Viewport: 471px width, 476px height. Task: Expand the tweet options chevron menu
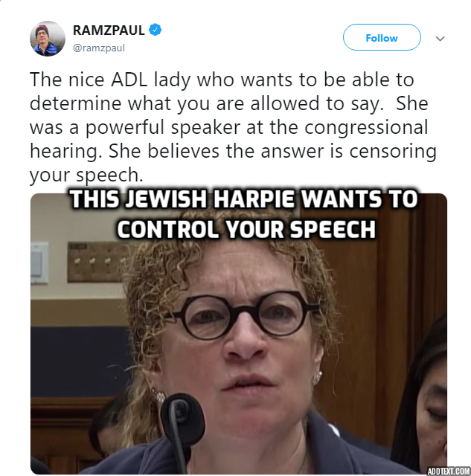(440, 39)
